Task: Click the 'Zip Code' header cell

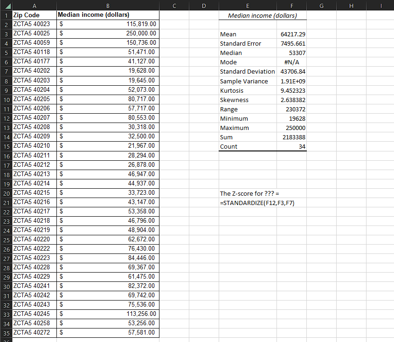Action: pyautogui.click(x=35, y=15)
